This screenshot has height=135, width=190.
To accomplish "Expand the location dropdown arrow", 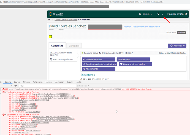I will [x=162, y=14].
